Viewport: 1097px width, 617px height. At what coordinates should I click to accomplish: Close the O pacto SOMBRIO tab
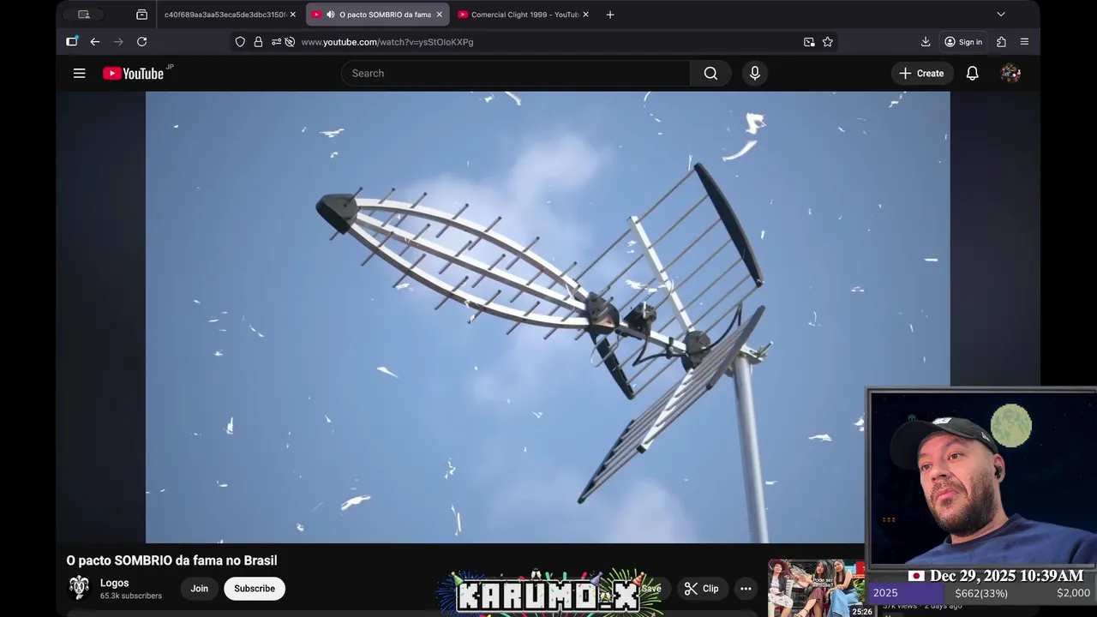439,15
